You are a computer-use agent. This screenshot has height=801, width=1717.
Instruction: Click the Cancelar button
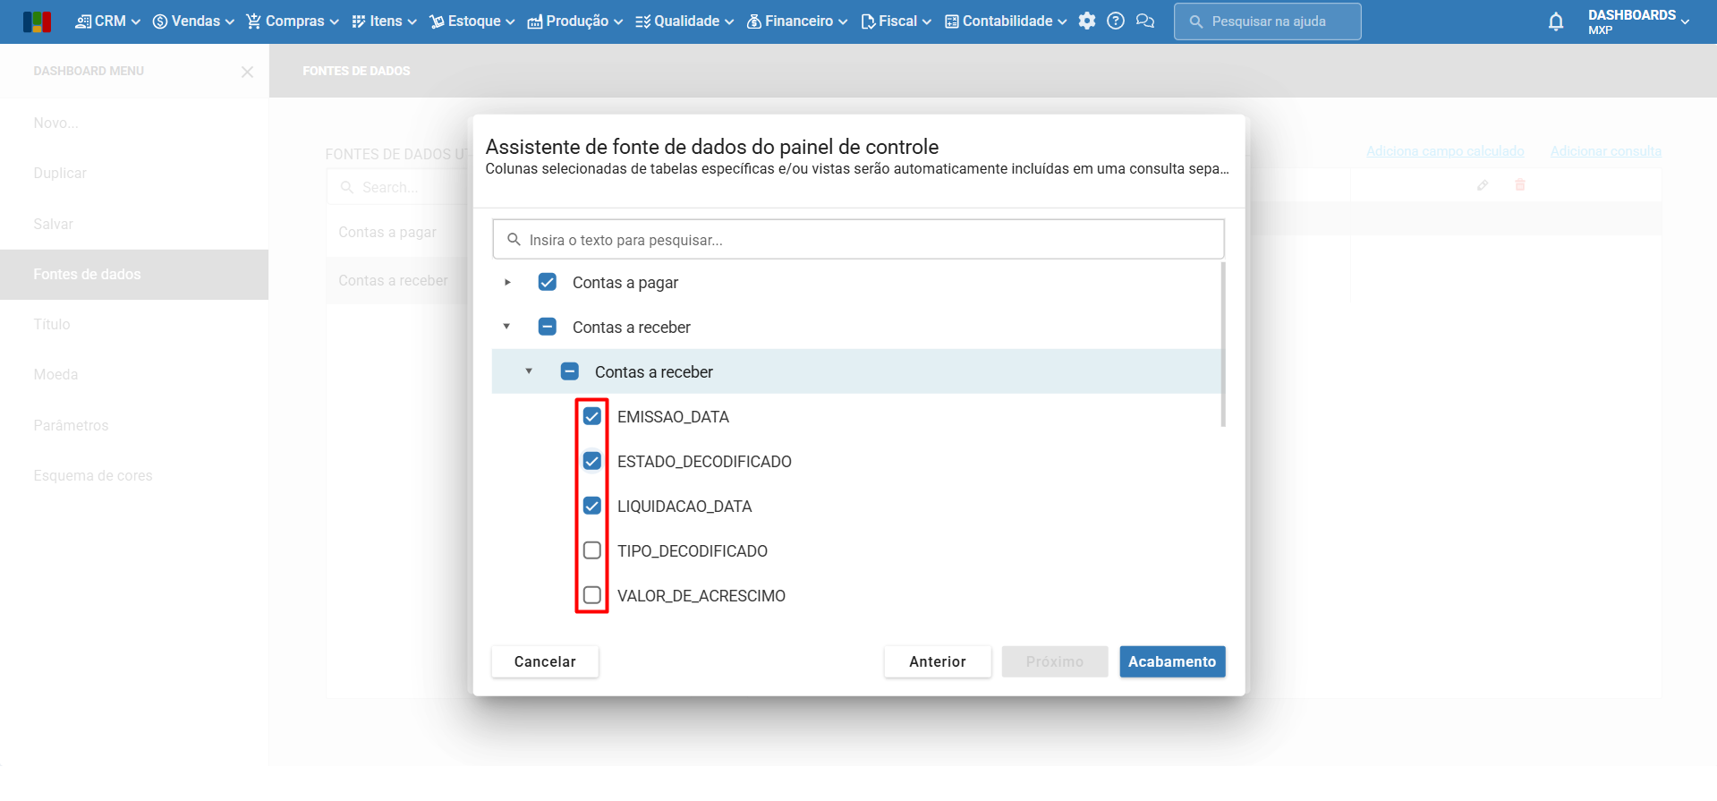545,662
